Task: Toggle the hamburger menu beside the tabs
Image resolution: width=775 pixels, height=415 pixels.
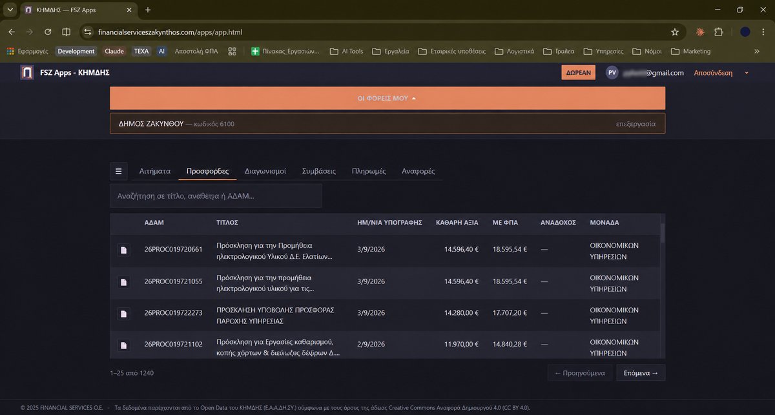Action: tap(118, 171)
